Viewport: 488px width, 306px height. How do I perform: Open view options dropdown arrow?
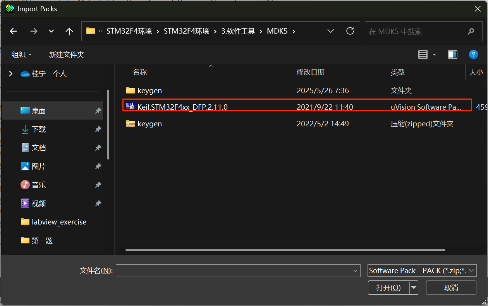click(434, 55)
